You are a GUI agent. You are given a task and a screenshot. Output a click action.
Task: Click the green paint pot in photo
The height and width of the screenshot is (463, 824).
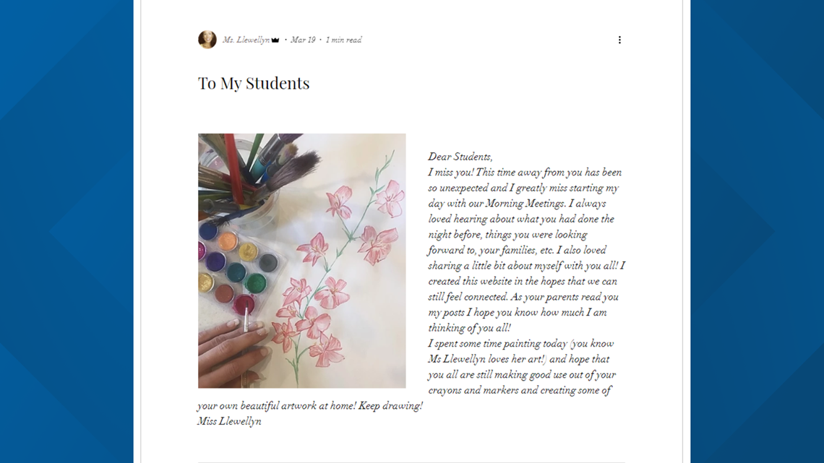(256, 283)
